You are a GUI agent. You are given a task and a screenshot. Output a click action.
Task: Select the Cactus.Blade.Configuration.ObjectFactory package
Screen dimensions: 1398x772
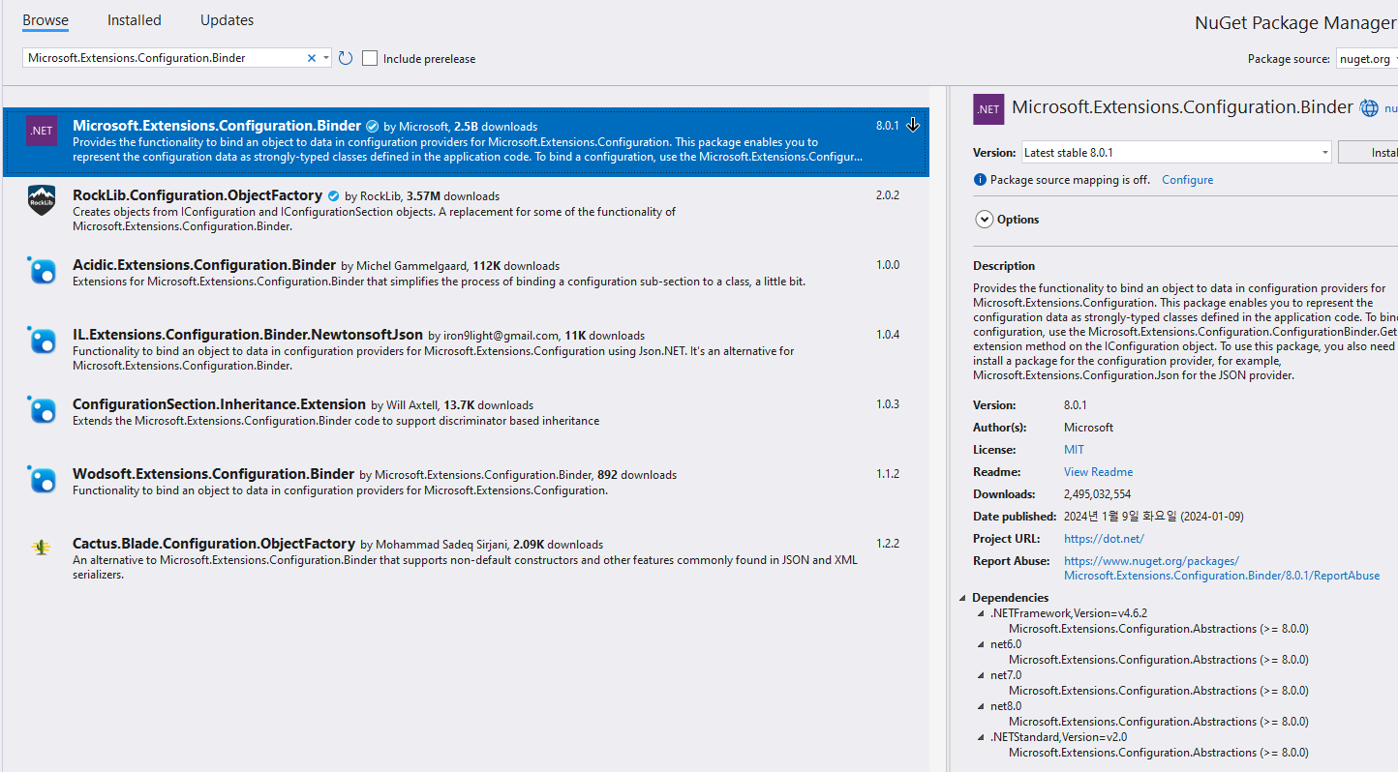coord(466,560)
